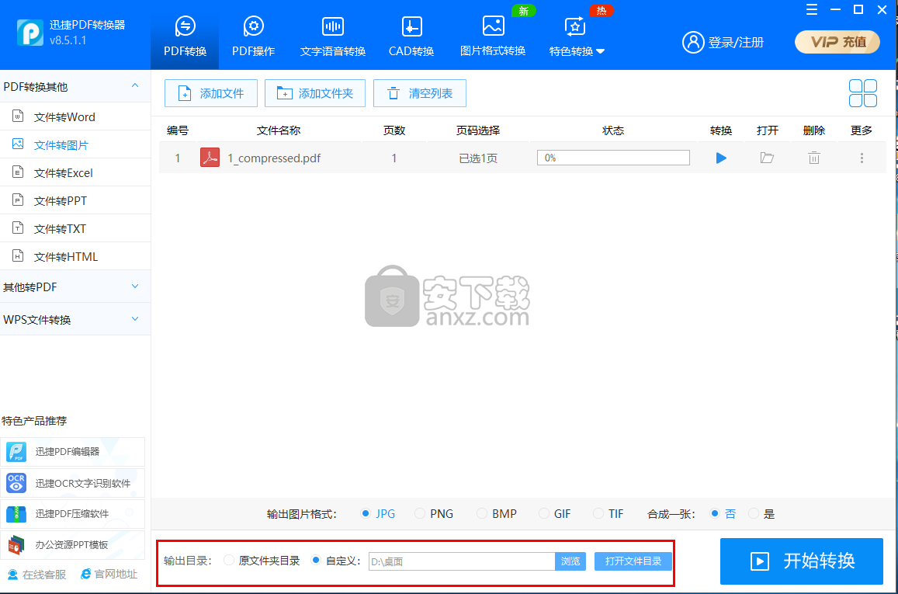Open the hamburger main menu icon
The image size is (898, 594).
point(812,10)
